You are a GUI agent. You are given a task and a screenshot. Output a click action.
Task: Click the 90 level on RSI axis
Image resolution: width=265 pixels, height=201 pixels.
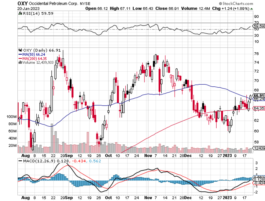(256, 17)
